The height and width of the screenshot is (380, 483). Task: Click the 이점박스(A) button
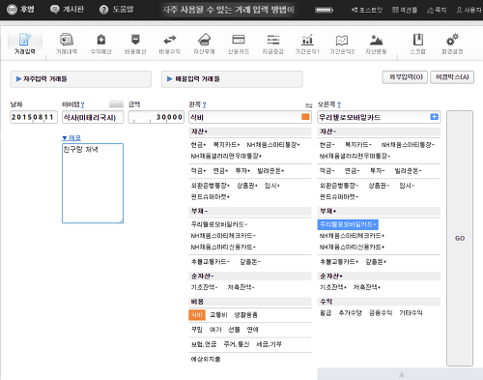(x=452, y=77)
